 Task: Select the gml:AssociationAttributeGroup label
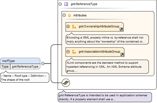[99, 52]
